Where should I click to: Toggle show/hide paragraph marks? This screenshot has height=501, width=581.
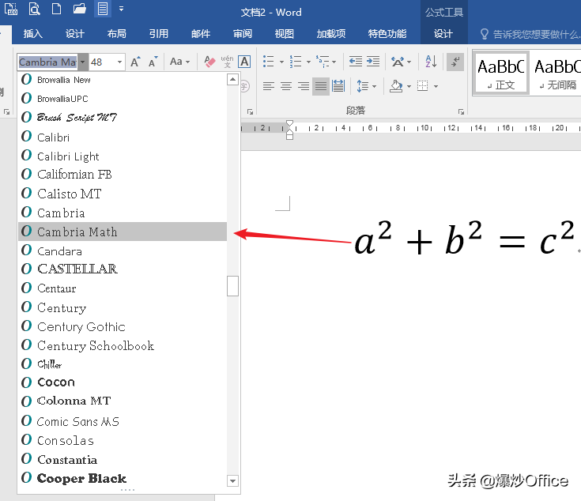click(455, 62)
